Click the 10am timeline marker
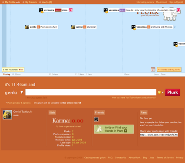185x163 pixels. pos(126,74)
